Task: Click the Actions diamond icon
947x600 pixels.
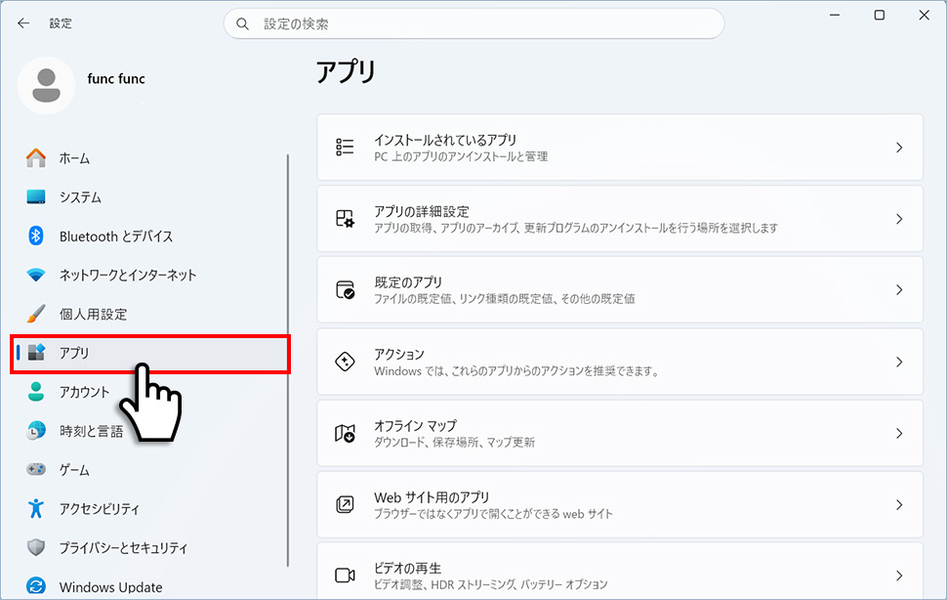Action: (345, 362)
